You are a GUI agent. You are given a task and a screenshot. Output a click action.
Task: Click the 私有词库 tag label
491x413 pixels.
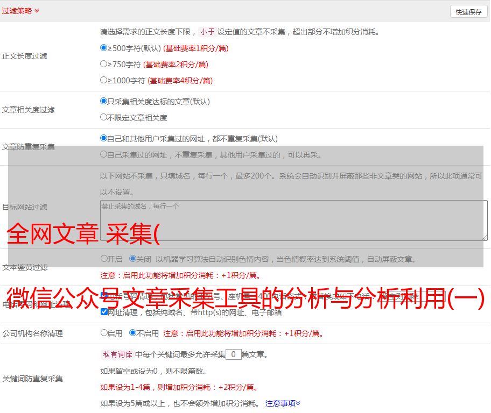tap(118, 354)
